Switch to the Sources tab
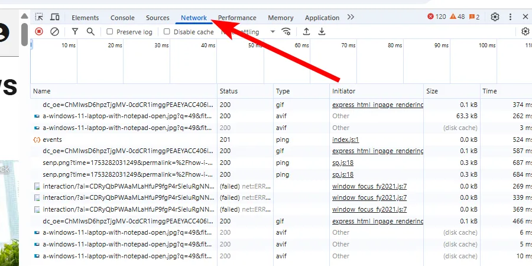The width and height of the screenshot is (532, 266). pyautogui.click(x=157, y=18)
